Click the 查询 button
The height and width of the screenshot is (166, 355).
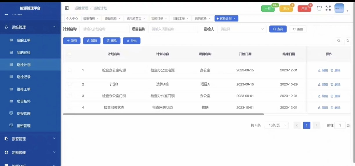pyautogui.click(x=278, y=29)
